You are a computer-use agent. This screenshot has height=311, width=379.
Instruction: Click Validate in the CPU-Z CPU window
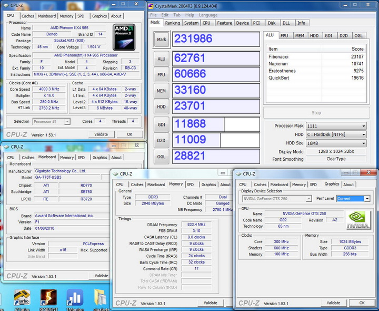click(101, 134)
